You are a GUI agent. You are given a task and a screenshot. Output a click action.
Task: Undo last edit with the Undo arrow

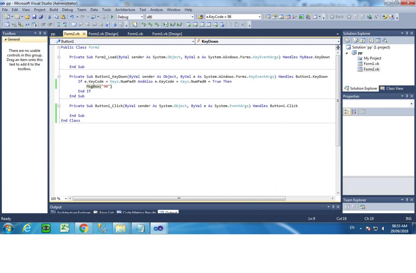click(72, 17)
